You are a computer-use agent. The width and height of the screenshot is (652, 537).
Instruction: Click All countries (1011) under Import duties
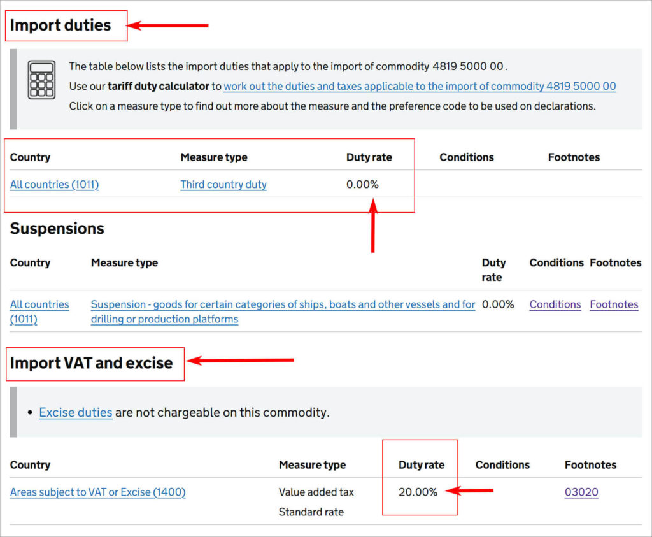tap(54, 185)
